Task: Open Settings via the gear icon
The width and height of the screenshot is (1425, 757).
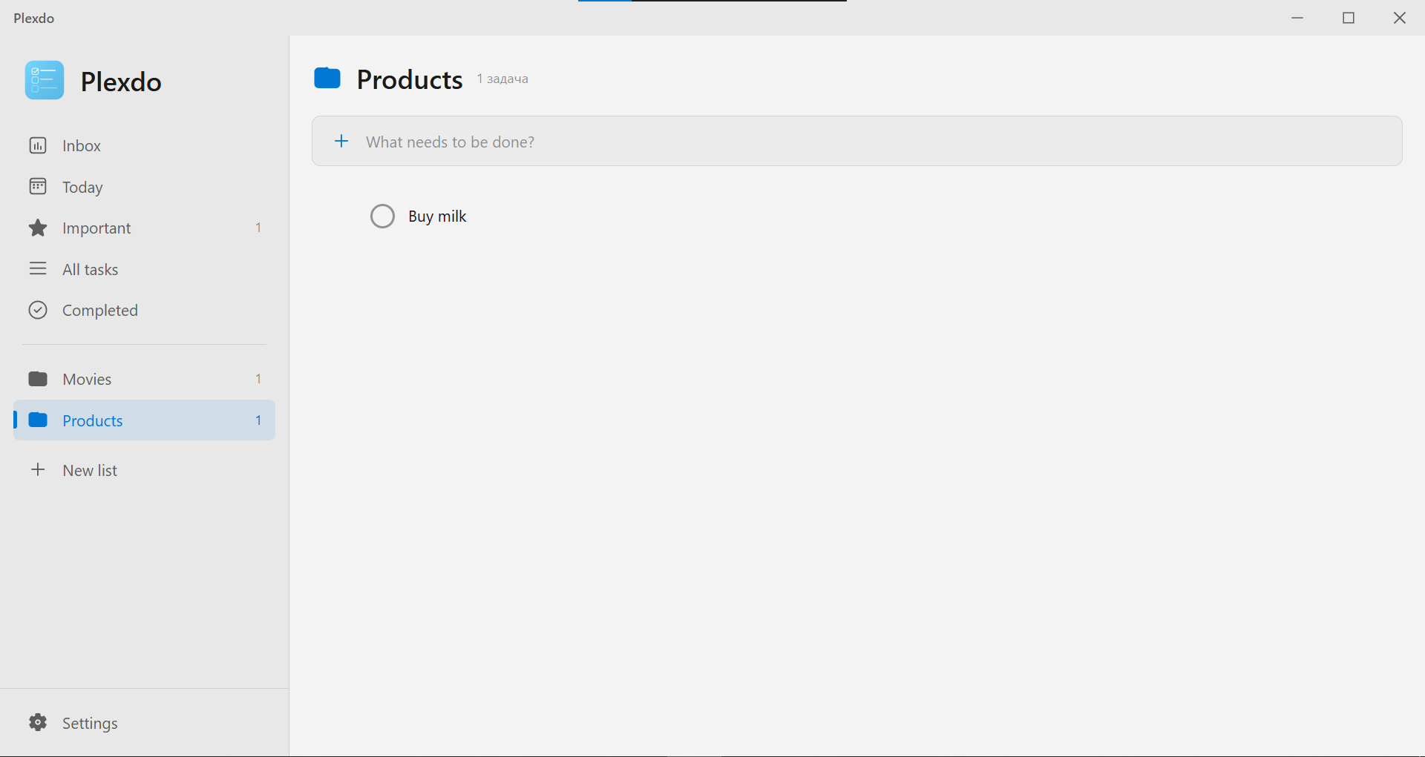Action: coord(38,722)
